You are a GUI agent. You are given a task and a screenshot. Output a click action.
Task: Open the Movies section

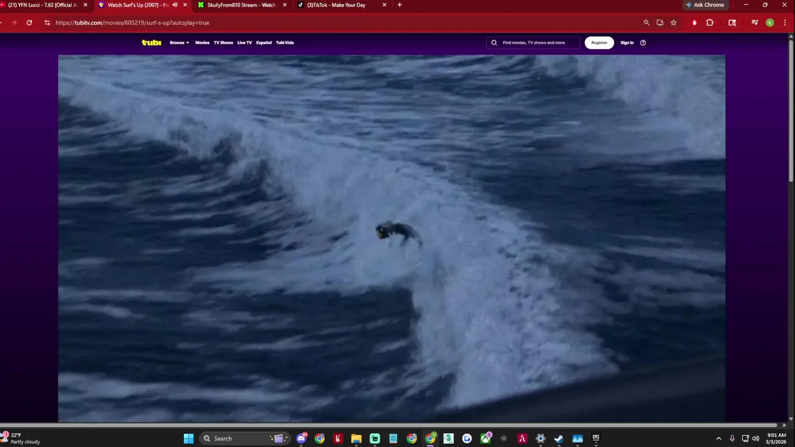point(202,43)
